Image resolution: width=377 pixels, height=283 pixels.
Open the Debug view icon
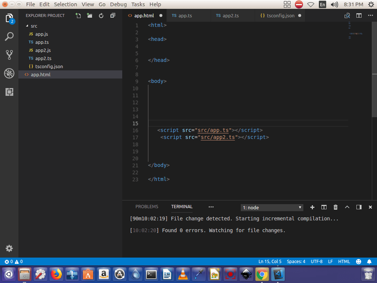click(x=9, y=73)
